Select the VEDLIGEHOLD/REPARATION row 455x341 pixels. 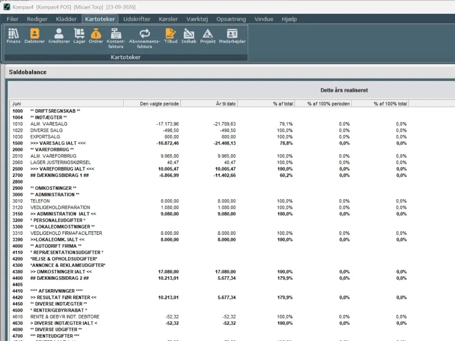209,207
